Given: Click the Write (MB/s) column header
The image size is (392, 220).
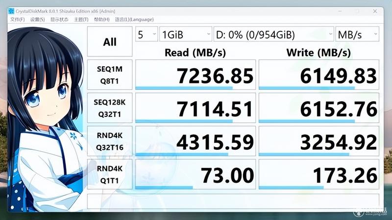Looking at the screenshot, I should point(318,53).
